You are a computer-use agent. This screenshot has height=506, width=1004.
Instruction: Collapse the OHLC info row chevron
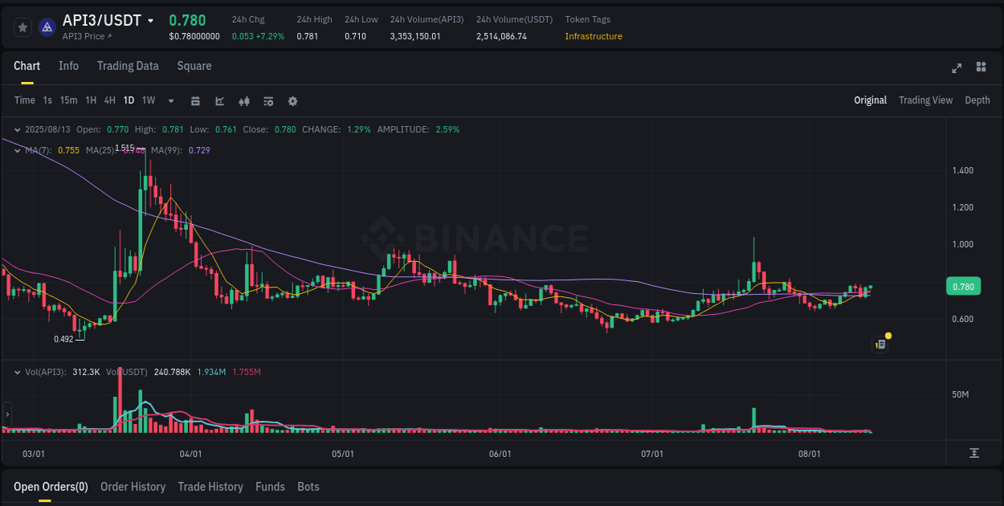16,129
